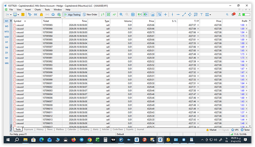The width and height of the screenshot is (255, 147).
Task: Expand the objects shapes dropdown arrow
Action: pyautogui.click(x=210, y=15)
